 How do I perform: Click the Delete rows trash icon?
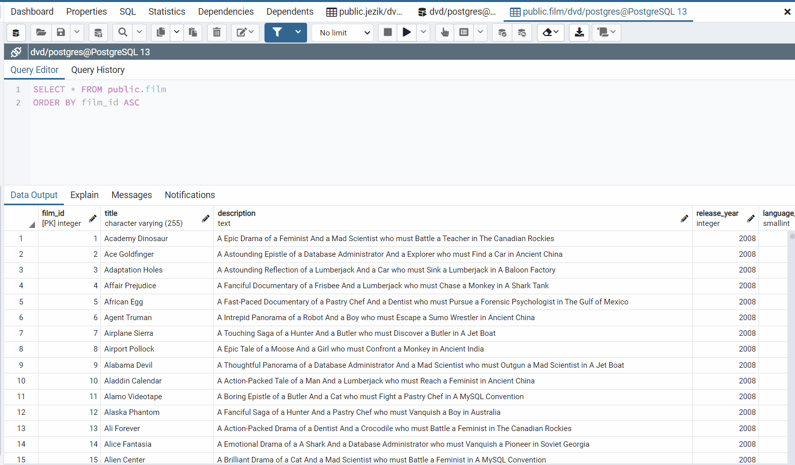[216, 32]
